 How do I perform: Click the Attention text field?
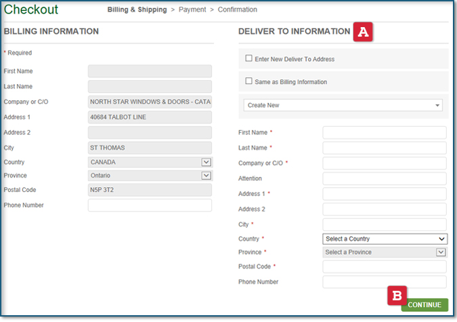click(x=385, y=179)
